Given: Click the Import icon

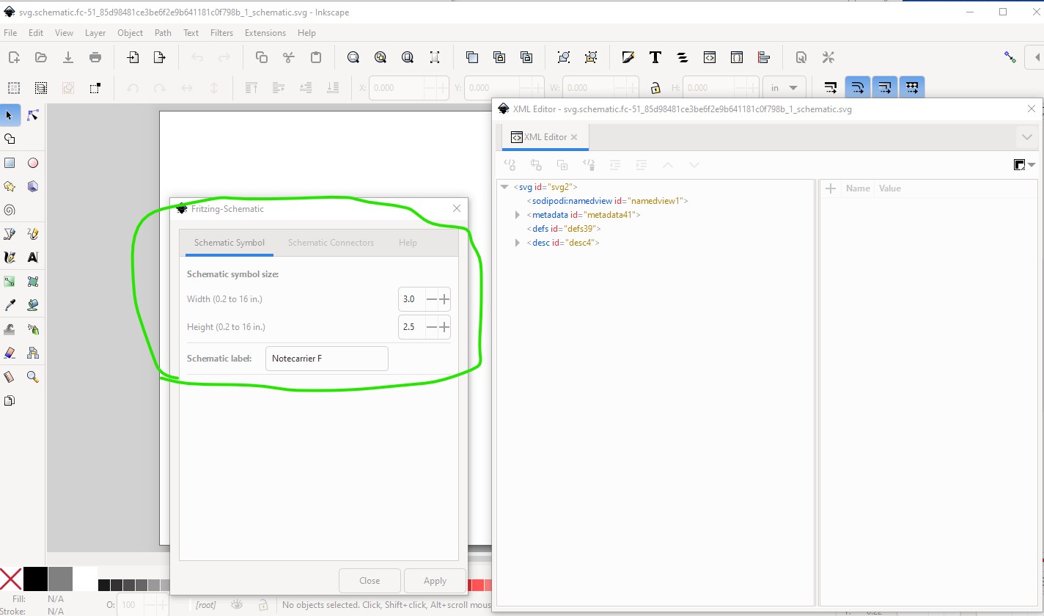Looking at the screenshot, I should click(x=133, y=57).
